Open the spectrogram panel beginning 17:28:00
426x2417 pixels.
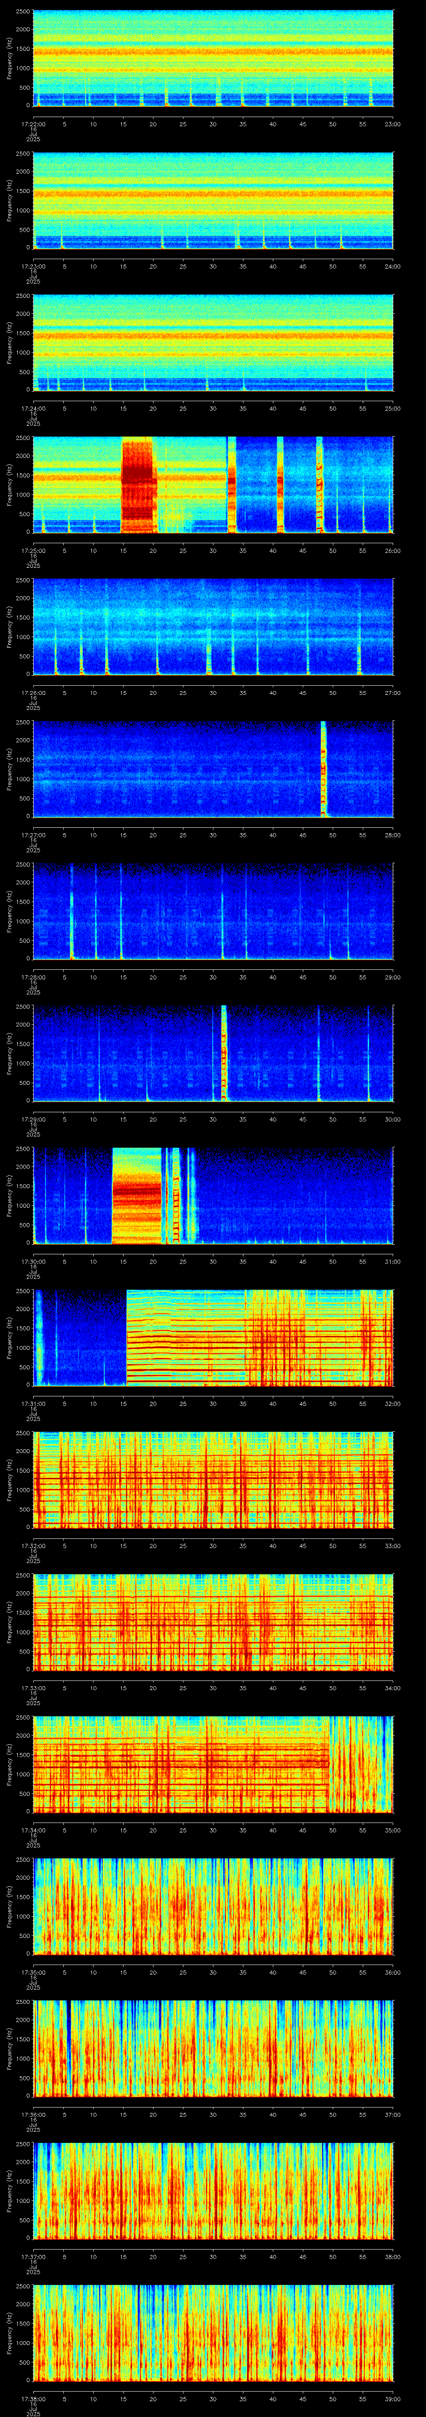click(x=213, y=911)
